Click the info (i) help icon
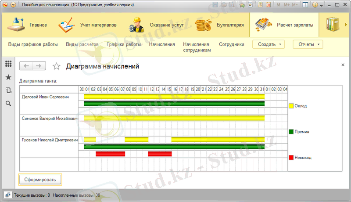This screenshot has width=351, height=202. pyautogui.click(x=315, y=4)
